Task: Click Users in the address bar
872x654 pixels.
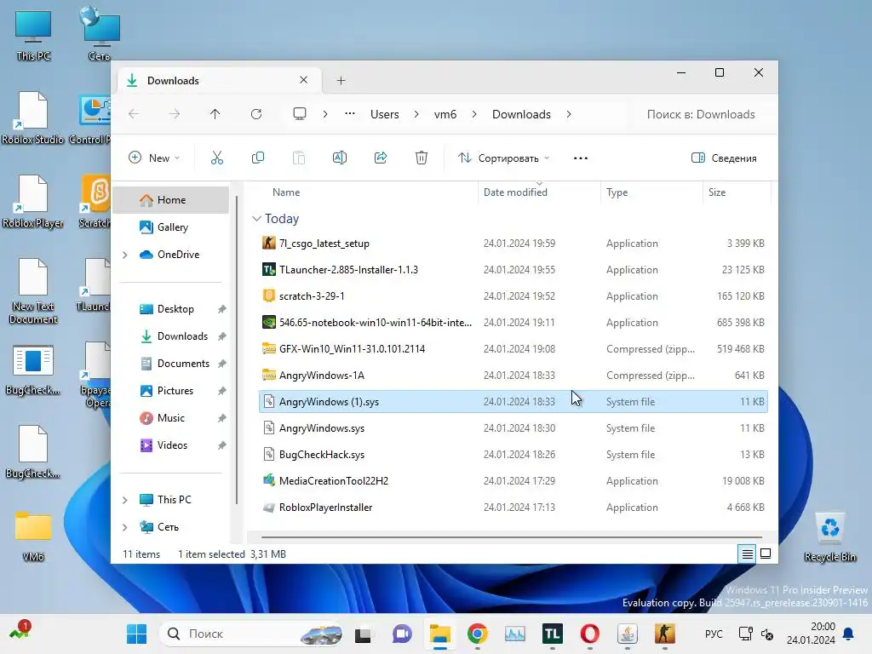Action: (385, 114)
